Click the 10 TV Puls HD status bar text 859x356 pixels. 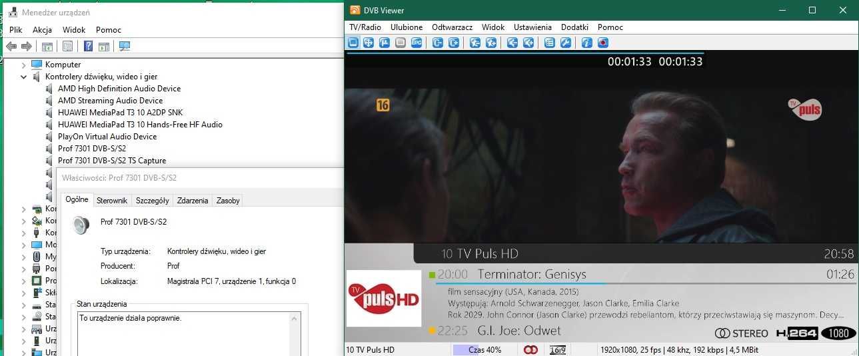tap(371, 350)
